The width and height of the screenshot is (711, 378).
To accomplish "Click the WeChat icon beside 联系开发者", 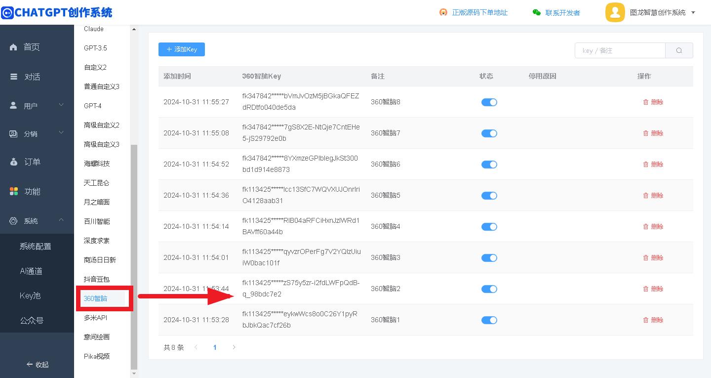I will (x=537, y=12).
